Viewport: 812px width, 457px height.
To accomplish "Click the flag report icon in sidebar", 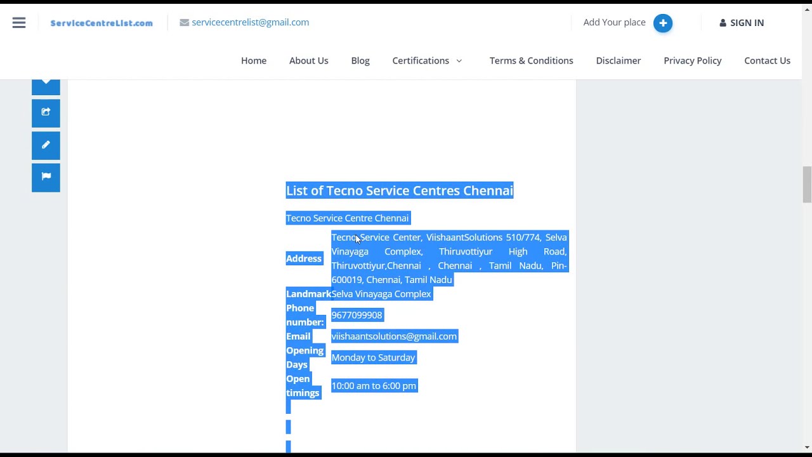I will 46,177.
